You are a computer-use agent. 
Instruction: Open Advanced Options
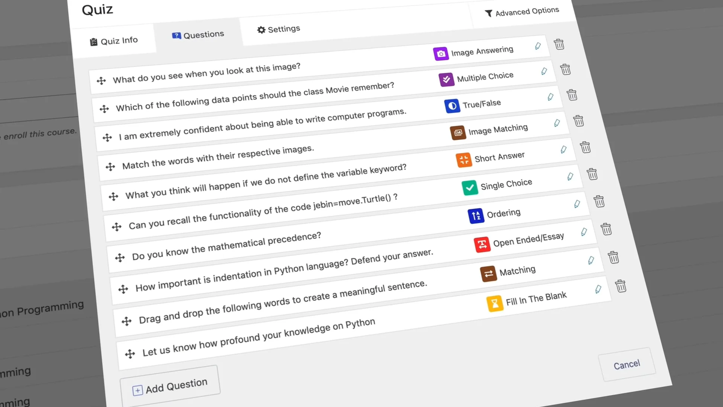522,11
